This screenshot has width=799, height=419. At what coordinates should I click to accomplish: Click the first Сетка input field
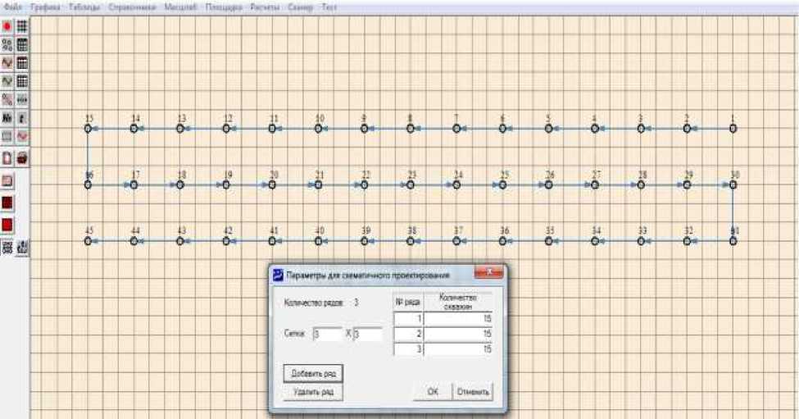327,334
